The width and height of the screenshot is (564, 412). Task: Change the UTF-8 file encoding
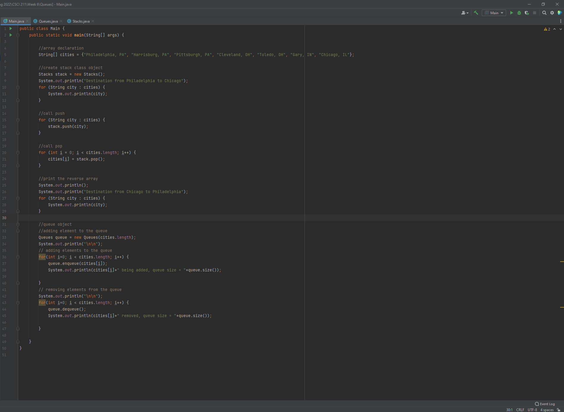click(x=532, y=410)
